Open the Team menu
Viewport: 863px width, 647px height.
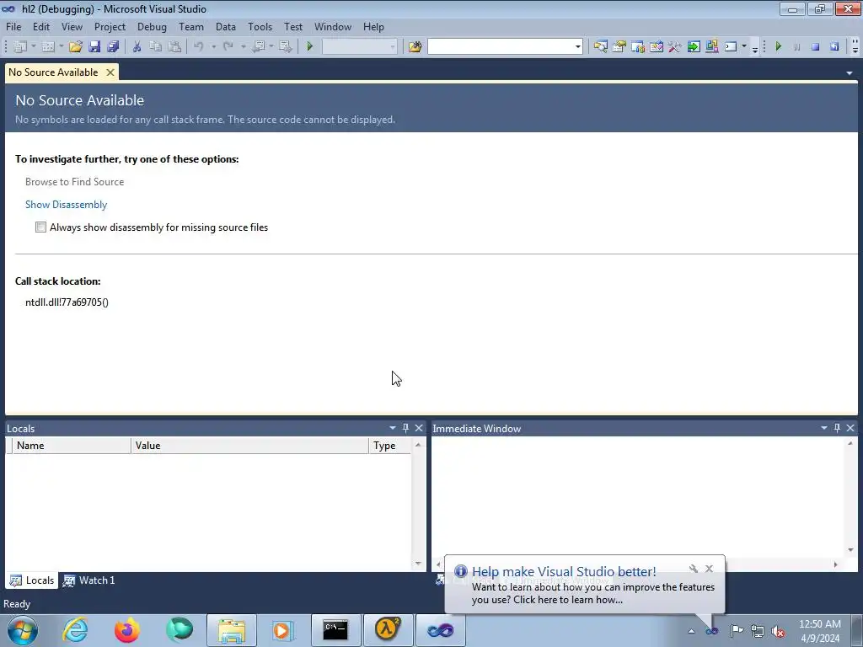pyautogui.click(x=191, y=26)
